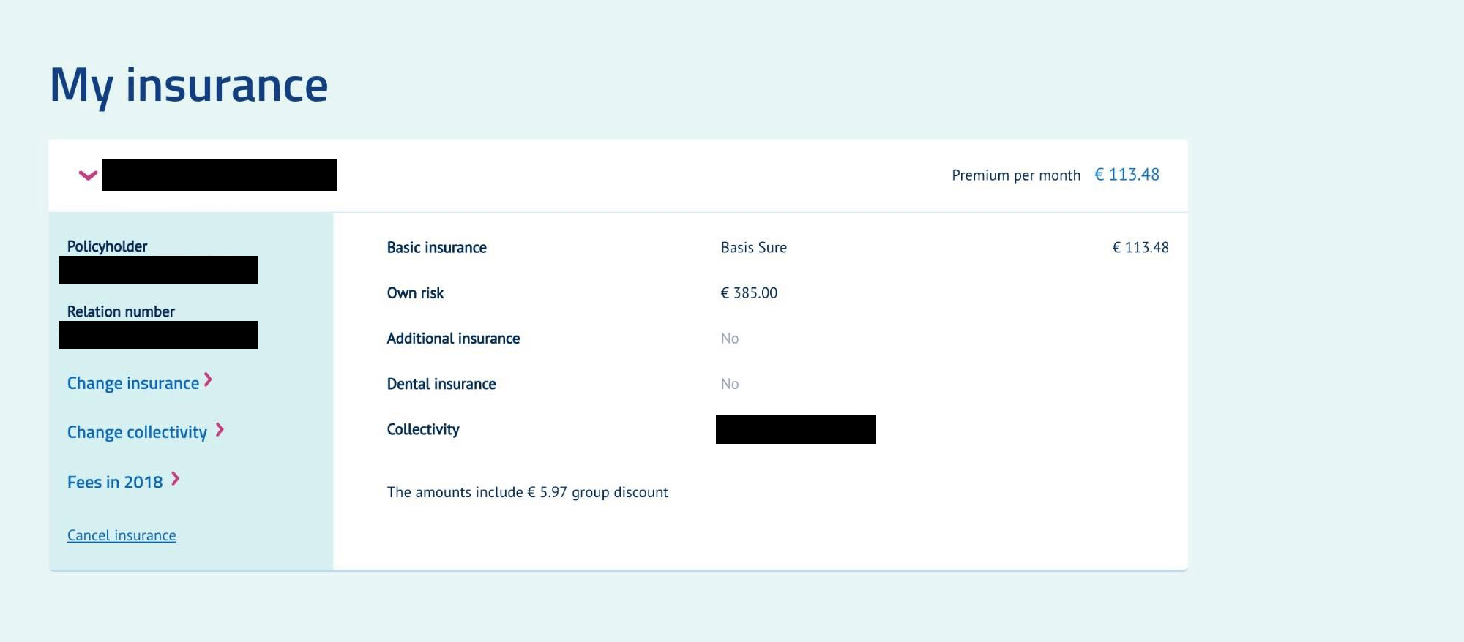The height and width of the screenshot is (642, 1464).
Task: Click the Policyholder label in sidebar
Action: pyautogui.click(x=108, y=246)
